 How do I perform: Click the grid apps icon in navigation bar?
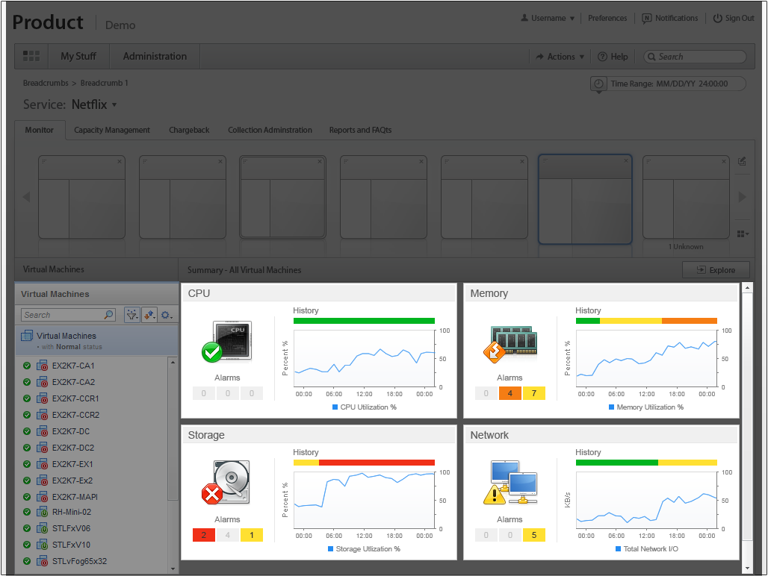(31, 56)
